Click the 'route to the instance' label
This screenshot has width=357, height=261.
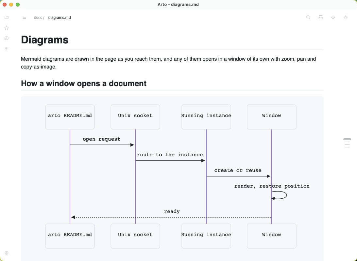(170, 155)
